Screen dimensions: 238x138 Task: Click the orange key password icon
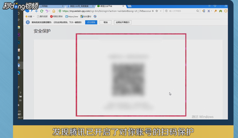[215, 11]
